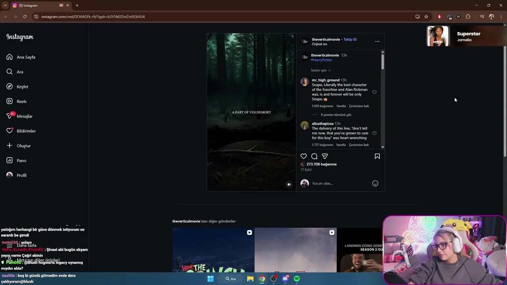The width and height of the screenshot is (507, 285).
Task: Open theverticalmovie profile from post header
Action: pos(326,40)
